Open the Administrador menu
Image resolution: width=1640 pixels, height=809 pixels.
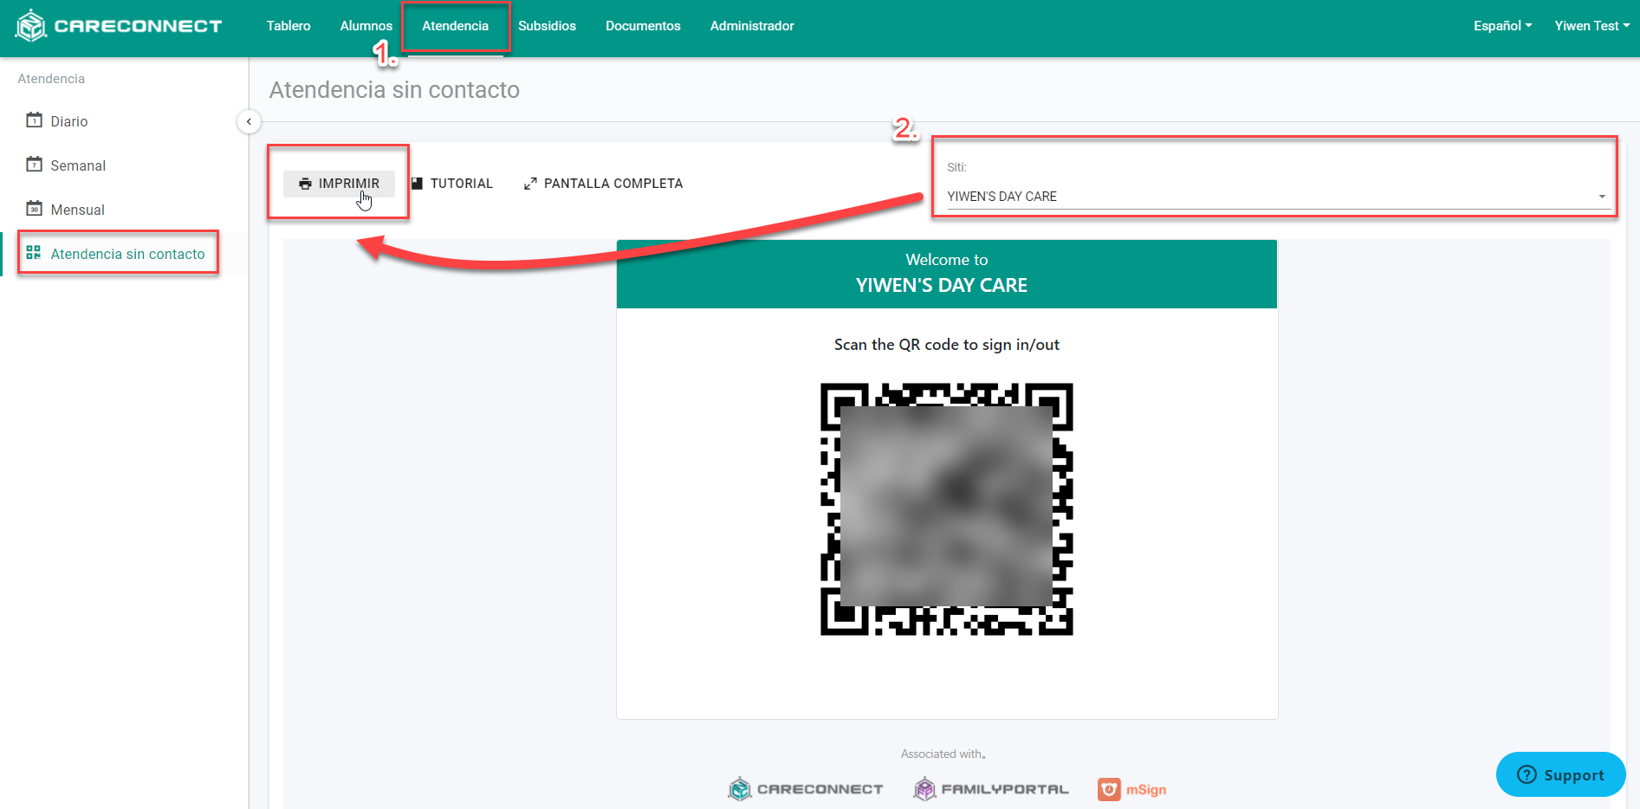coord(752,26)
